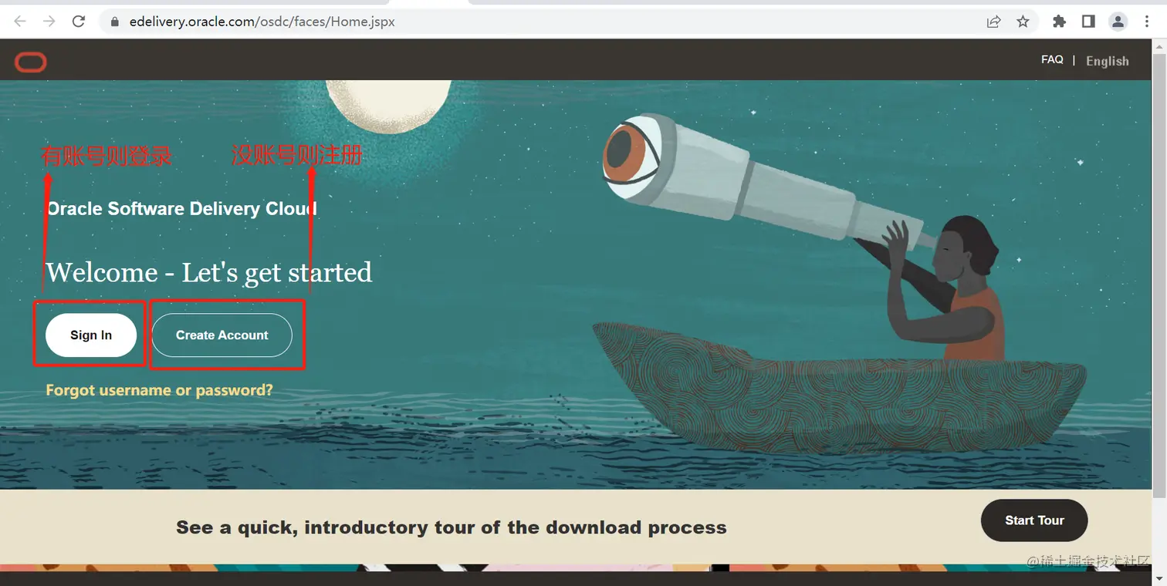
Task: Open the Chrome three-dot menu
Action: click(x=1147, y=22)
